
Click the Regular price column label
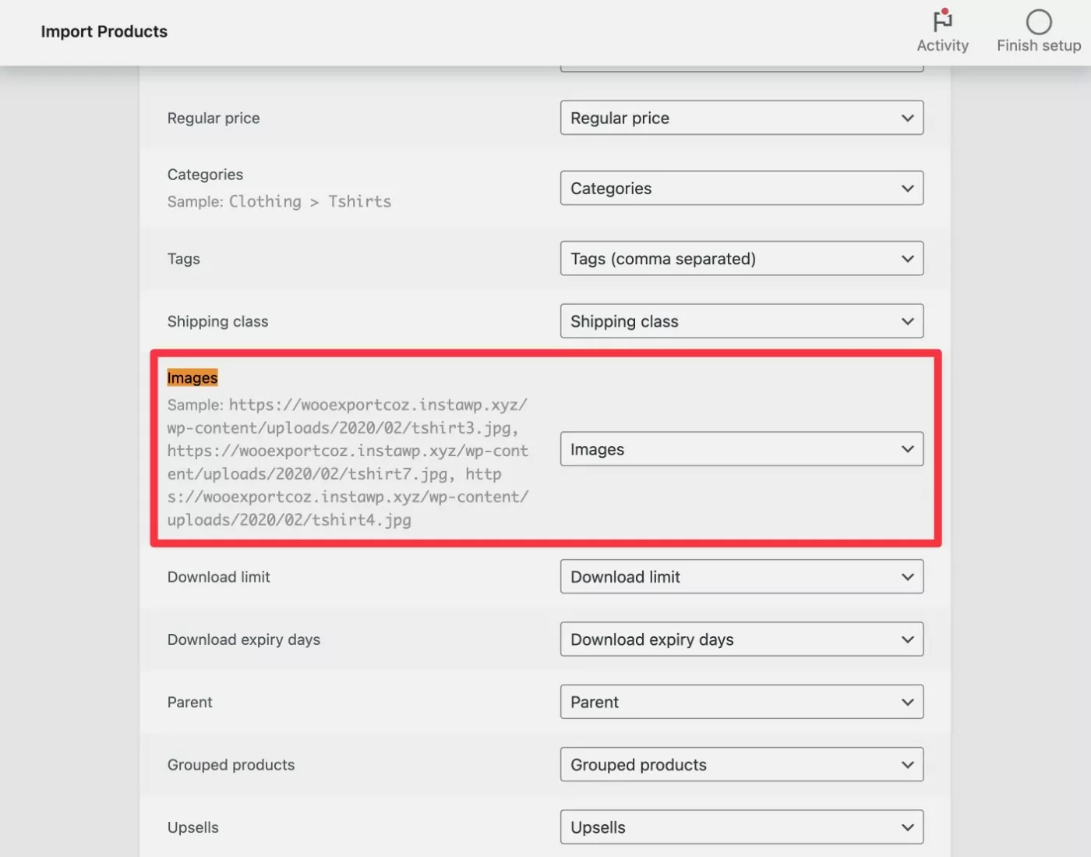pyautogui.click(x=214, y=119)
